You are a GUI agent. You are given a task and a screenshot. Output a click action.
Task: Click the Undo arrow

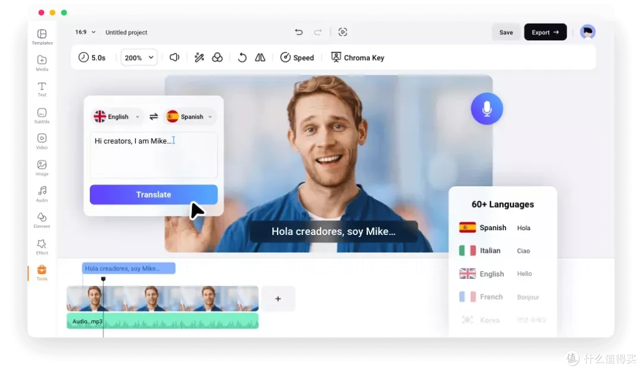tap(299, 32)
